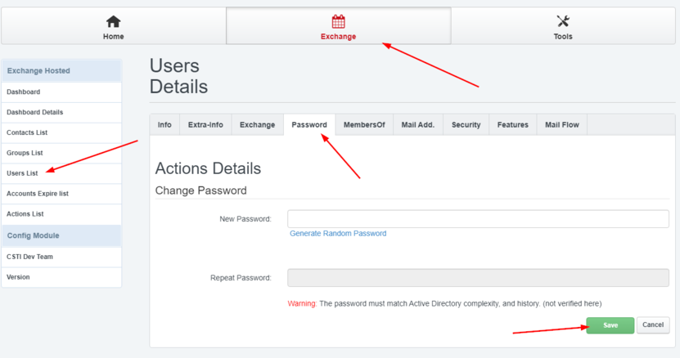Cancel the password change
680x358 pixels.
click(653, 325)
